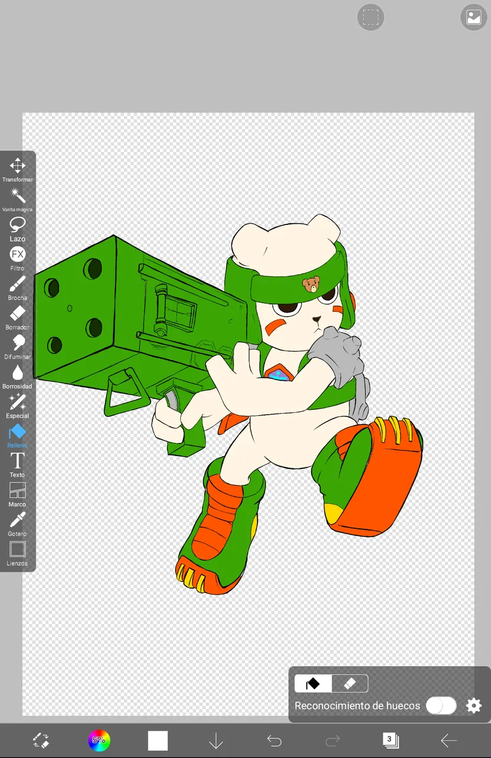Choose the Marco frame tool

17,494
